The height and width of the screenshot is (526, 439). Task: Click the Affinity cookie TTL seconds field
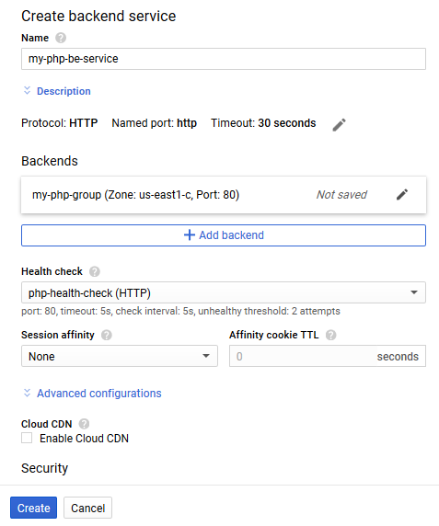[x=328, y=356]
